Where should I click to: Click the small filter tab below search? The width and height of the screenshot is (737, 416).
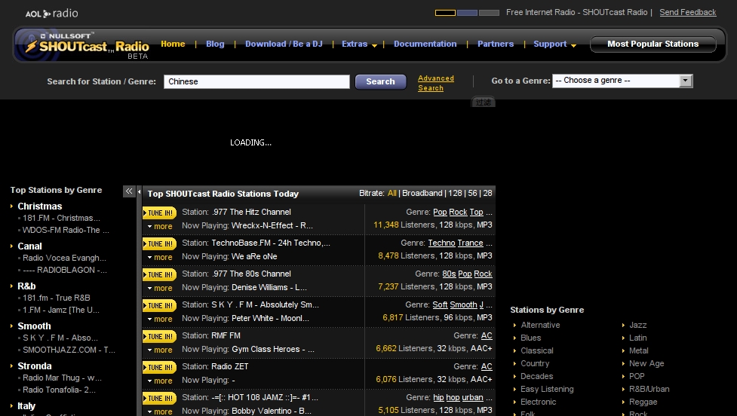484,102
